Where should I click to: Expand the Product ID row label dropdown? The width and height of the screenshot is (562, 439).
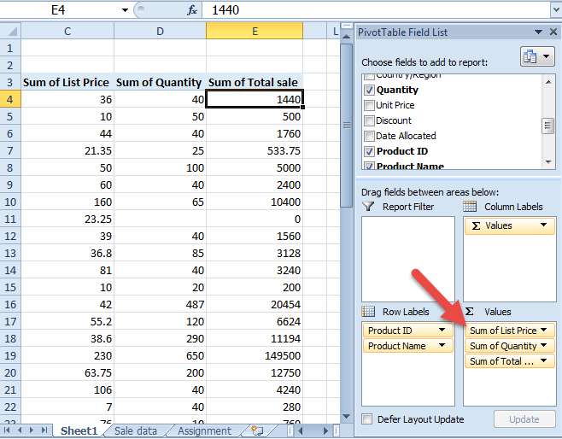[x=442, y=331]
